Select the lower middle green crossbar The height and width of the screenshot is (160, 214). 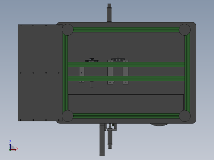pos(126,78)
